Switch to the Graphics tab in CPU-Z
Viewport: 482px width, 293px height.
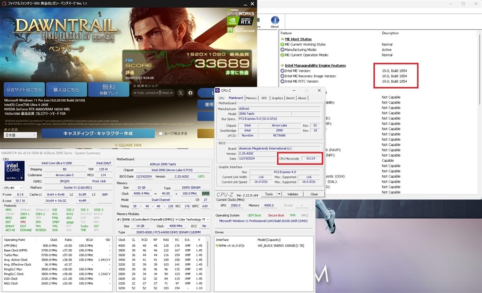point(278,98)
